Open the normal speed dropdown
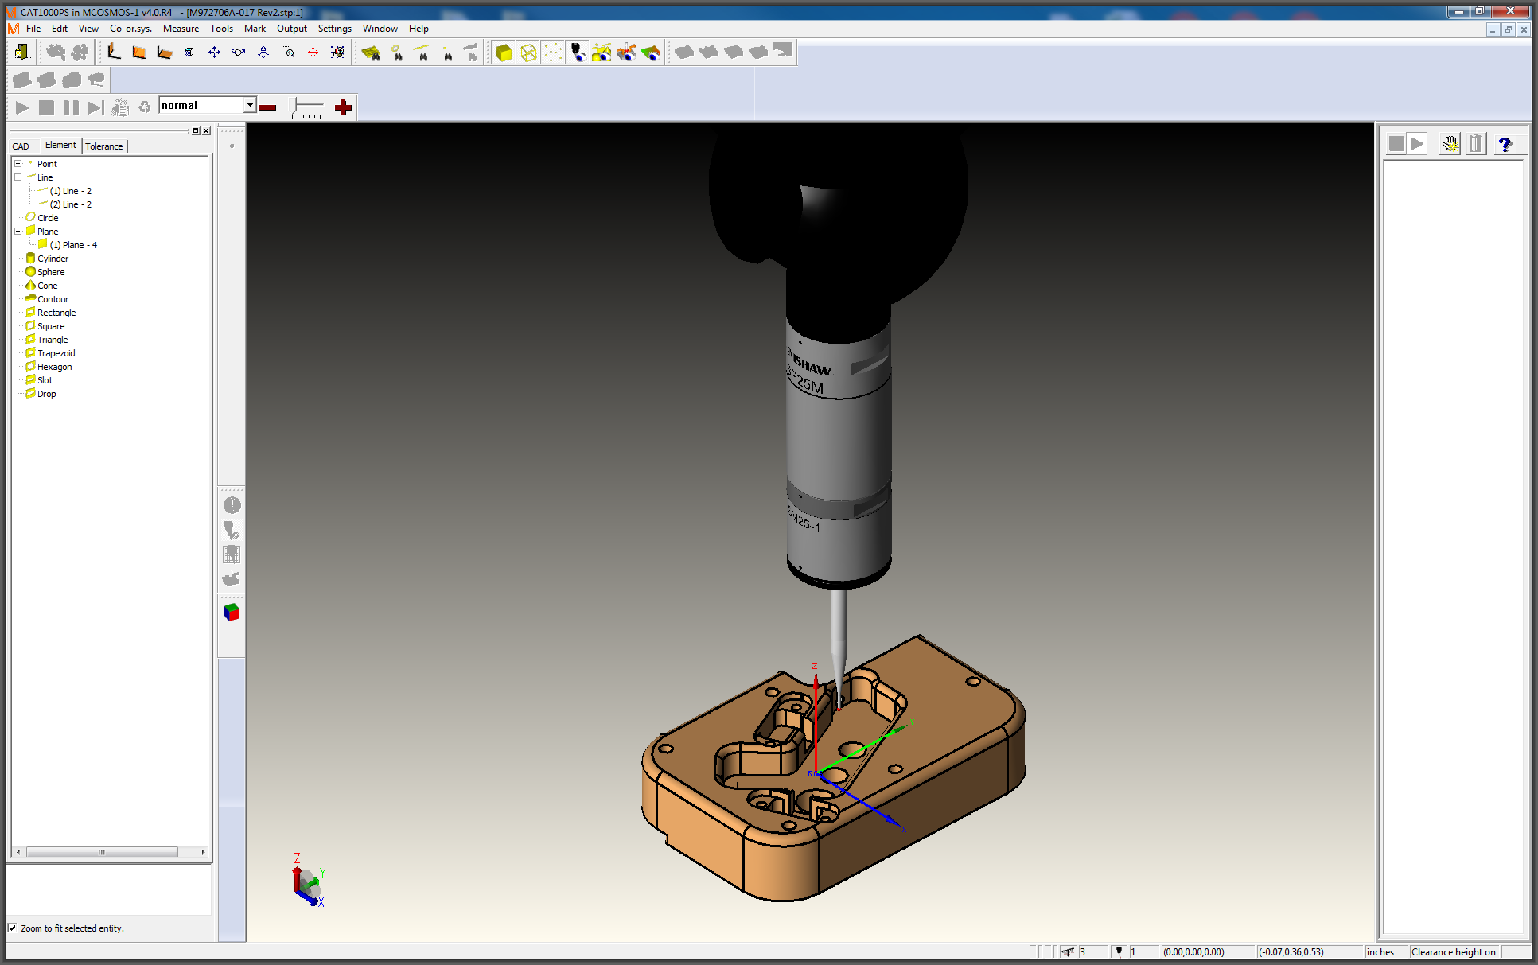Viewport: 1538px width, 965px height. 250,105
